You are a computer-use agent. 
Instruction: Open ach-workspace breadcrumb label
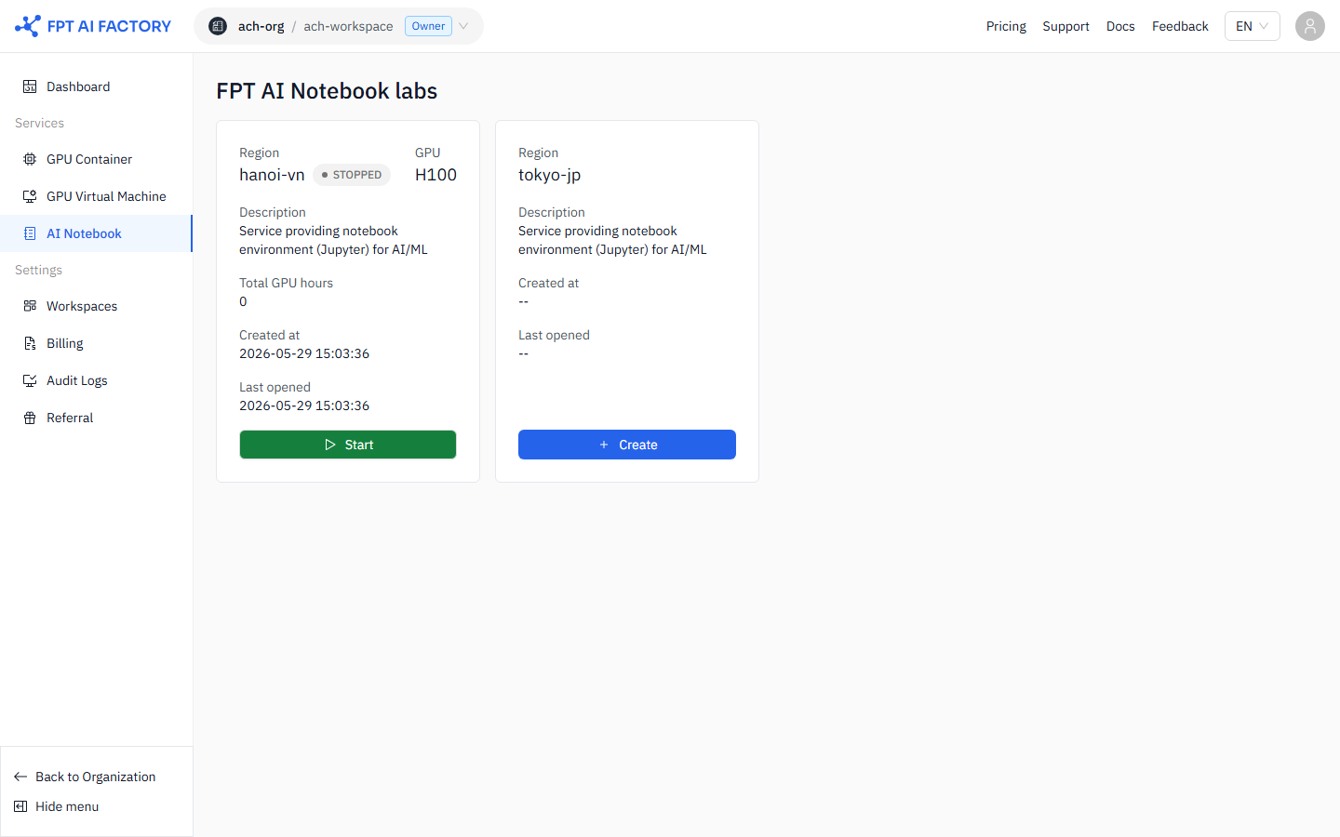click(x=348, y=26)
